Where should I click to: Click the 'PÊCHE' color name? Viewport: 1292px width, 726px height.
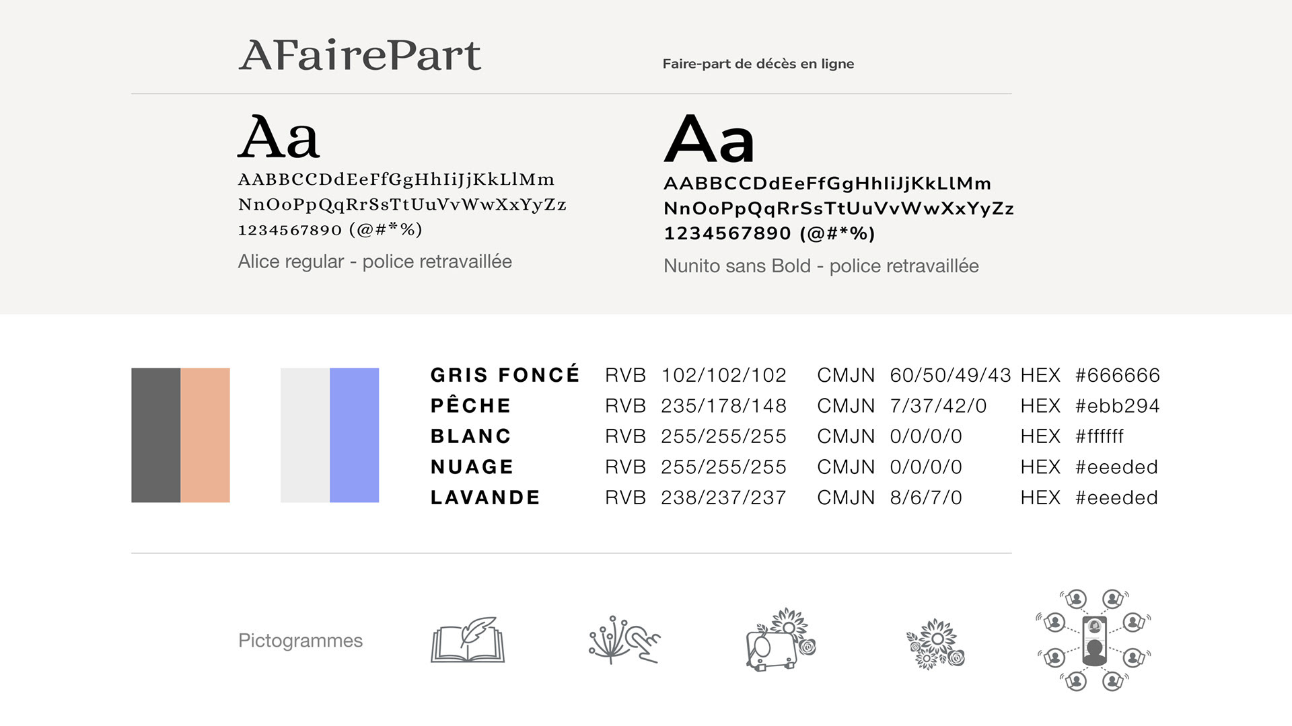(471, 405)
